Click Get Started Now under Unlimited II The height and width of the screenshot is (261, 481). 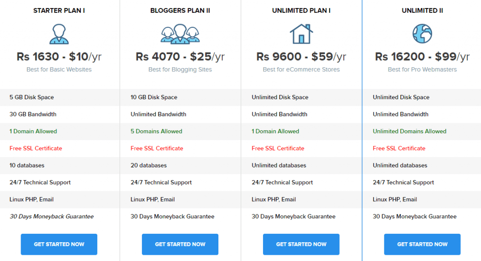pos(422,245)
